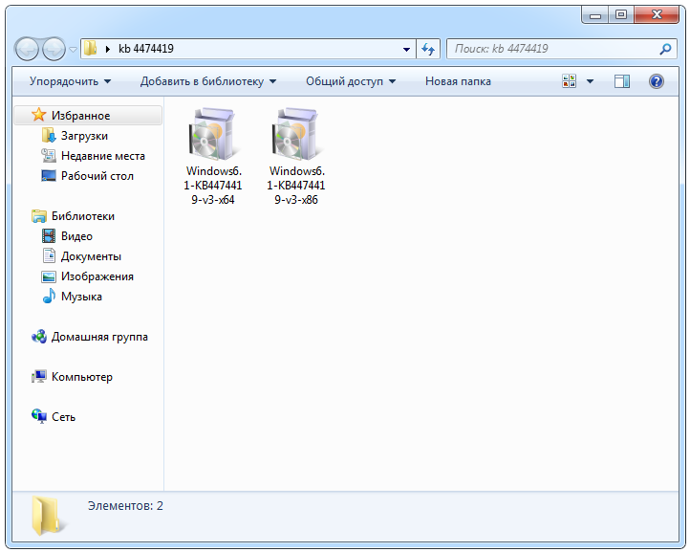Select the x64 update package icon
Viewport: 690px width, 552px height.
point(213,134)
